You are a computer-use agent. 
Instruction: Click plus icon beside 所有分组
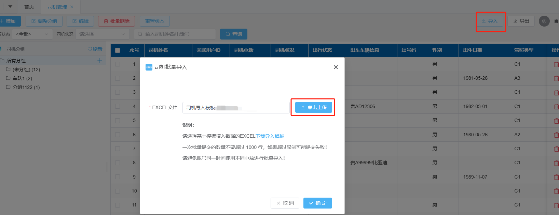100,60
